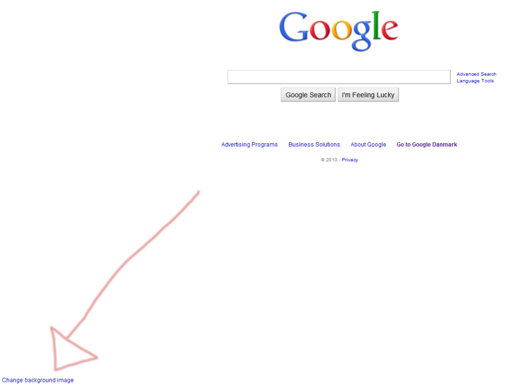The height and width of the screenshot is (386, 519).
Task: Open the Advertising Programs link
Action: pyautogui.click(x=249, y=145)
